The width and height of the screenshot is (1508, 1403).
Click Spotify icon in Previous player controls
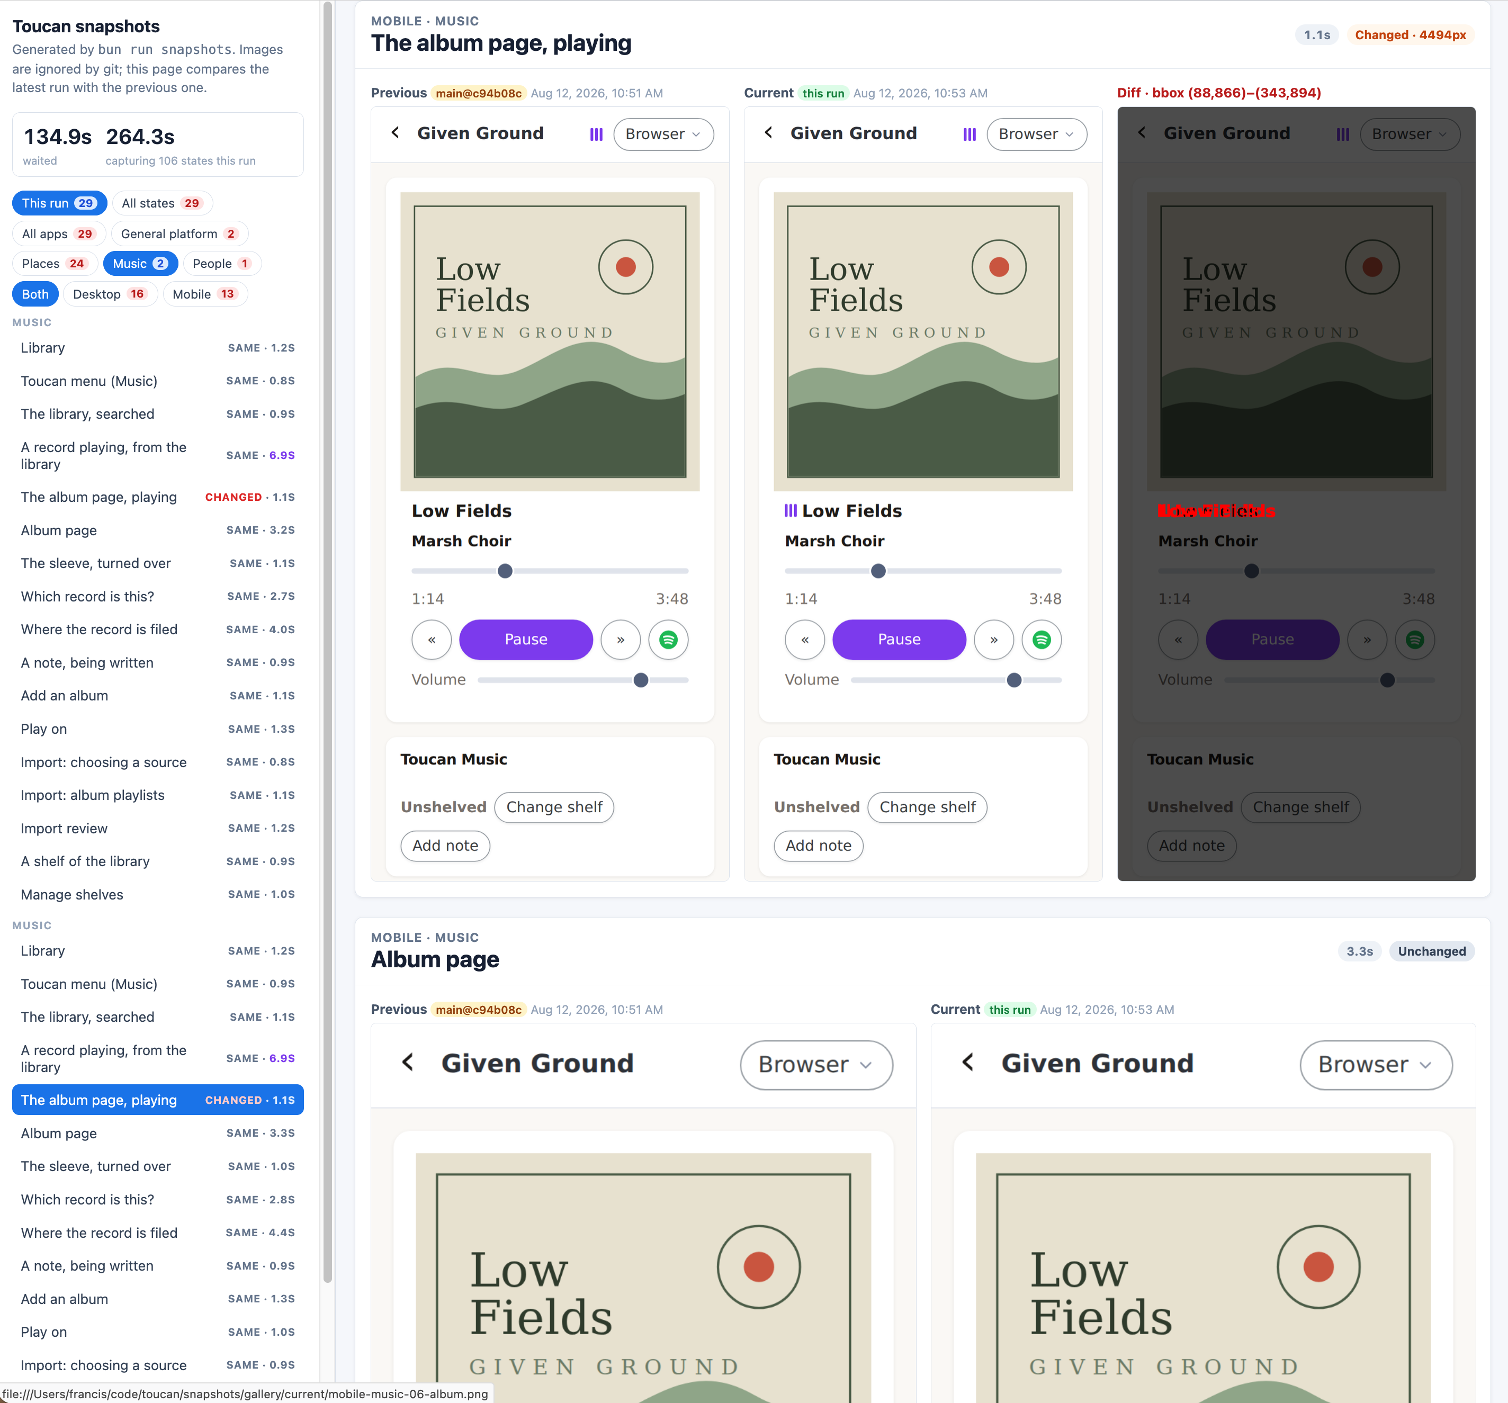pos(668,640)
